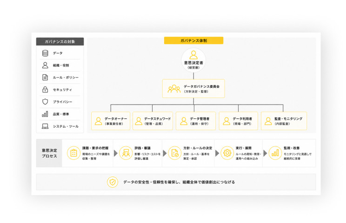Viewport: 346px width, 223px height.
Task: Select the データスチュワード role box
Action: pos(153,121)
